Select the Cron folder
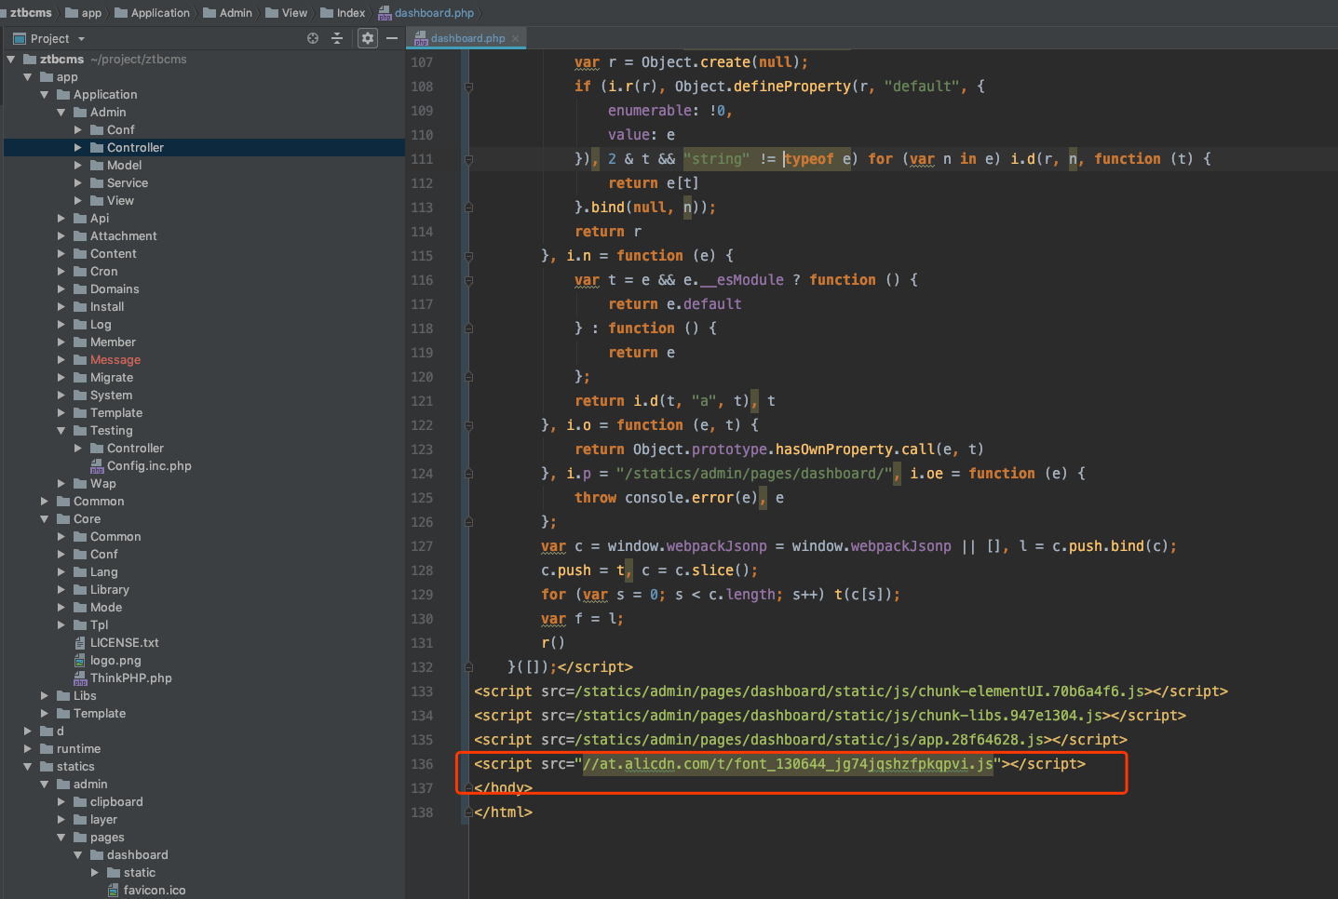The width and height of the screenshot is (1338, 899). pos(103,271)
